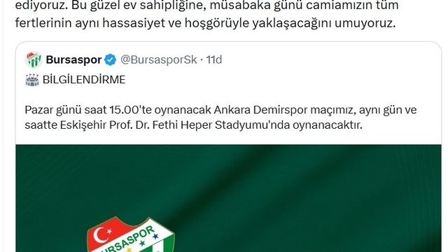This screenshot has width=448, height=252.
Task: Click the BİLGİLENDİRME heading text
Action: [84, 80]
